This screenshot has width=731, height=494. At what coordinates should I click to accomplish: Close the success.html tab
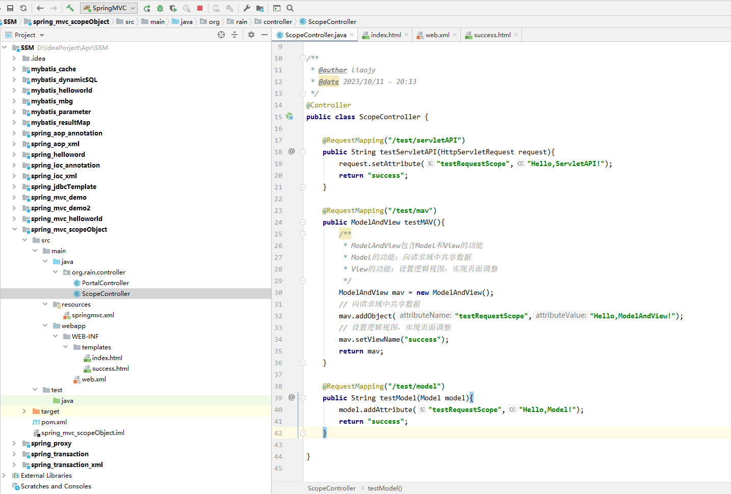(516, 35)
